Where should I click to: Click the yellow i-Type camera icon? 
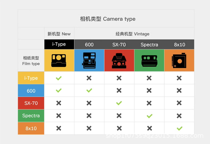[59, 60]
